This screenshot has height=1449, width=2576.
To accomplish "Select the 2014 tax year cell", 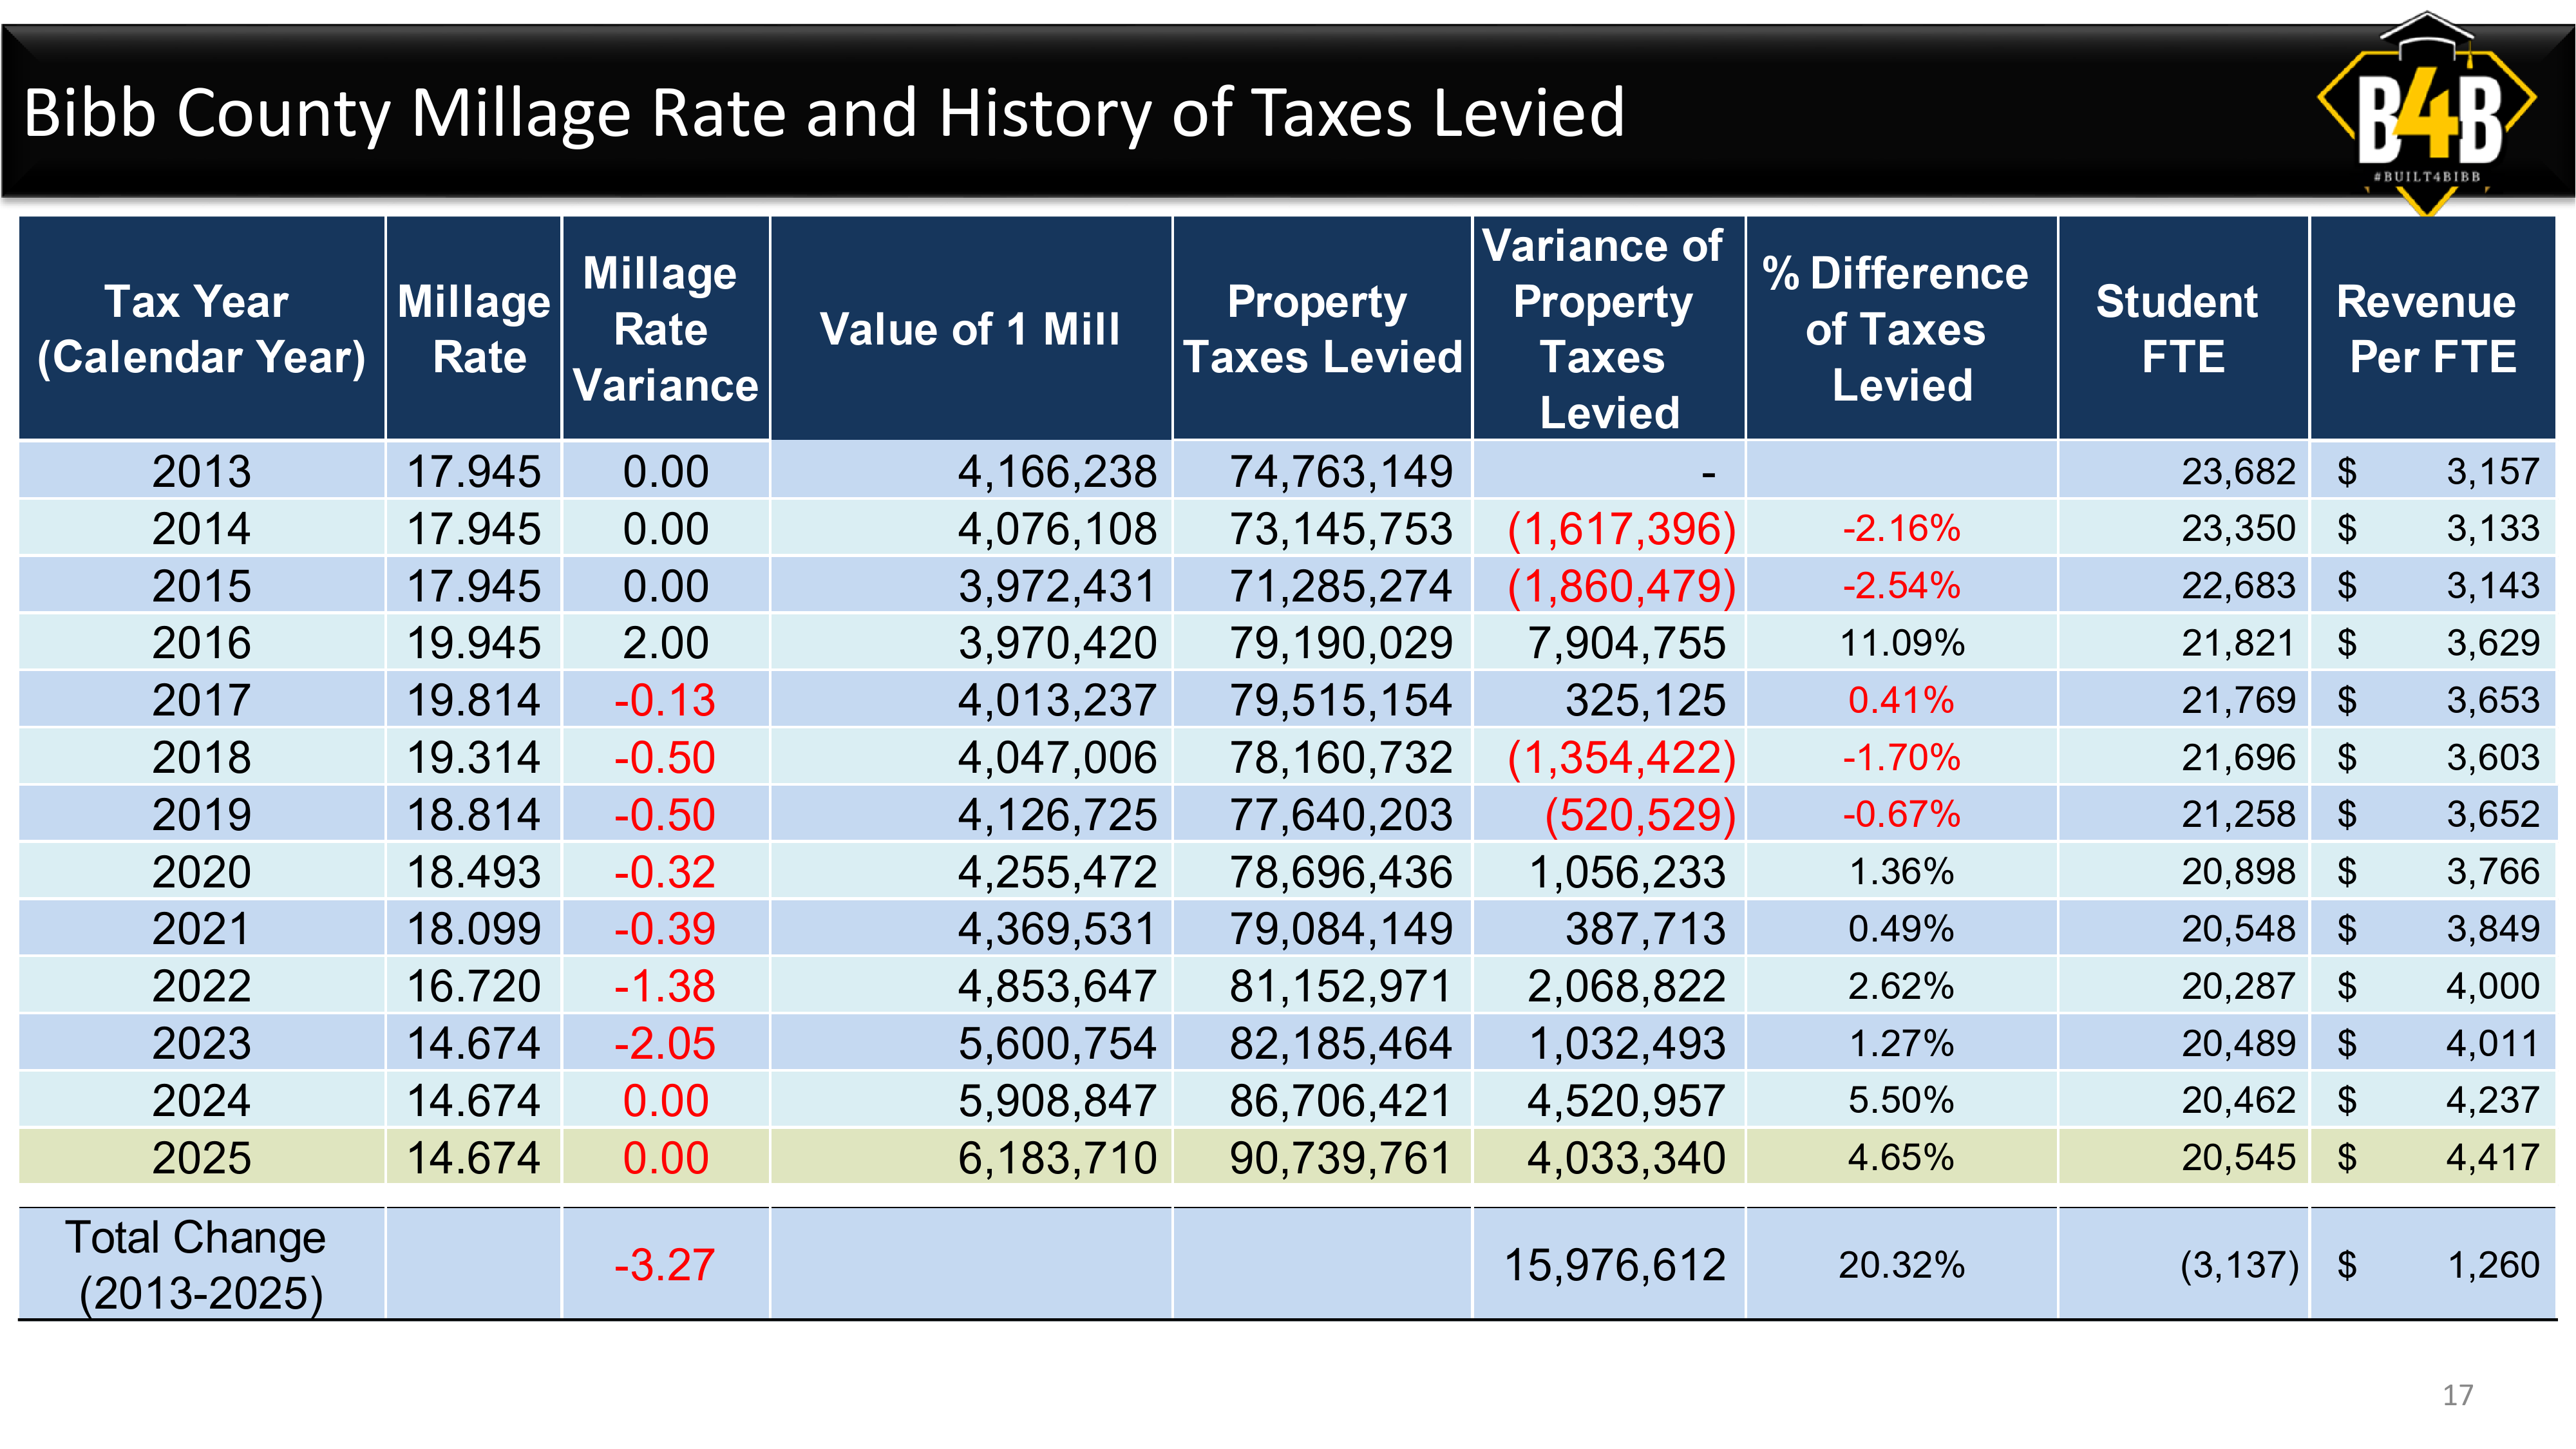I will click(201, 528).
